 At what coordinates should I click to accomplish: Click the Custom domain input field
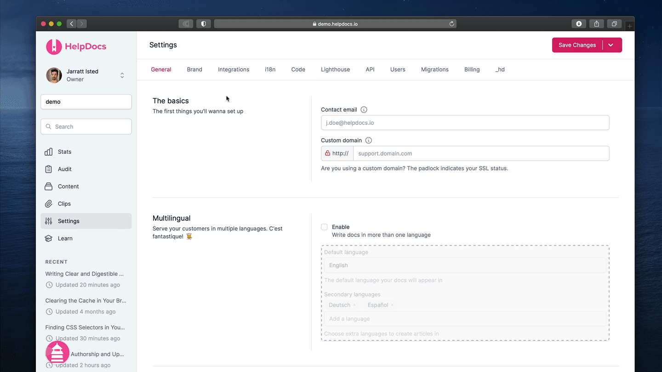pyautogui.click(x=481, y=153)
